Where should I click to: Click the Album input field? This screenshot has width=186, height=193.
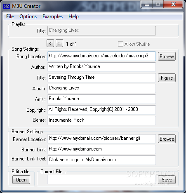tap(101, 88)
